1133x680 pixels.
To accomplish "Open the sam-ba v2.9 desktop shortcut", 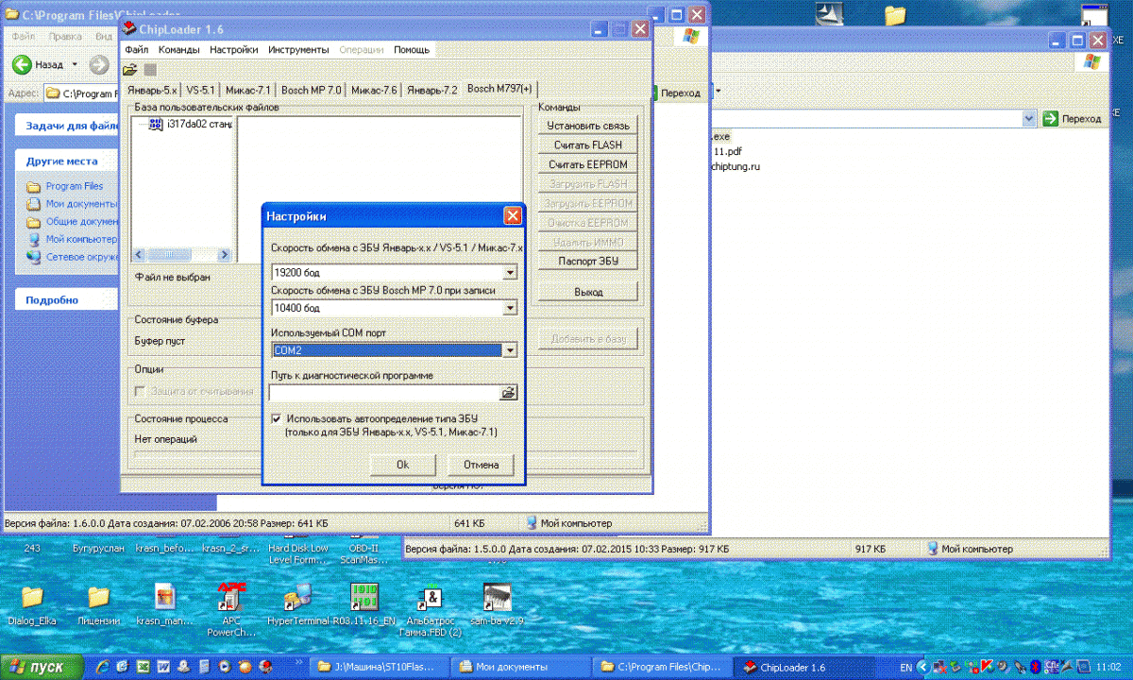I will pos(497,598).
